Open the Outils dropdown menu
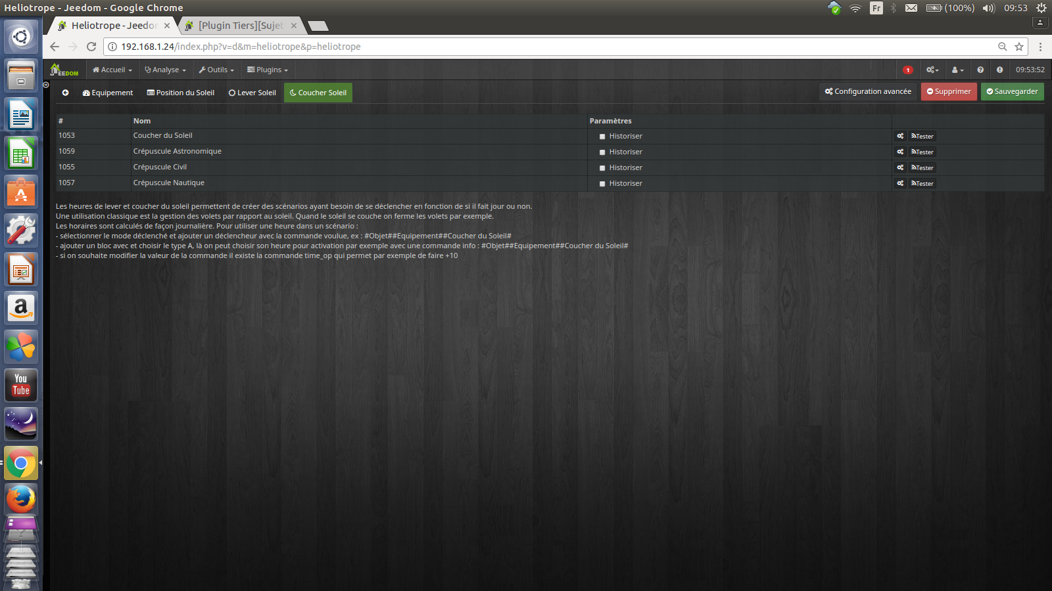The width and height of the screenshot is (1052, 591). [x=216, y=70]
